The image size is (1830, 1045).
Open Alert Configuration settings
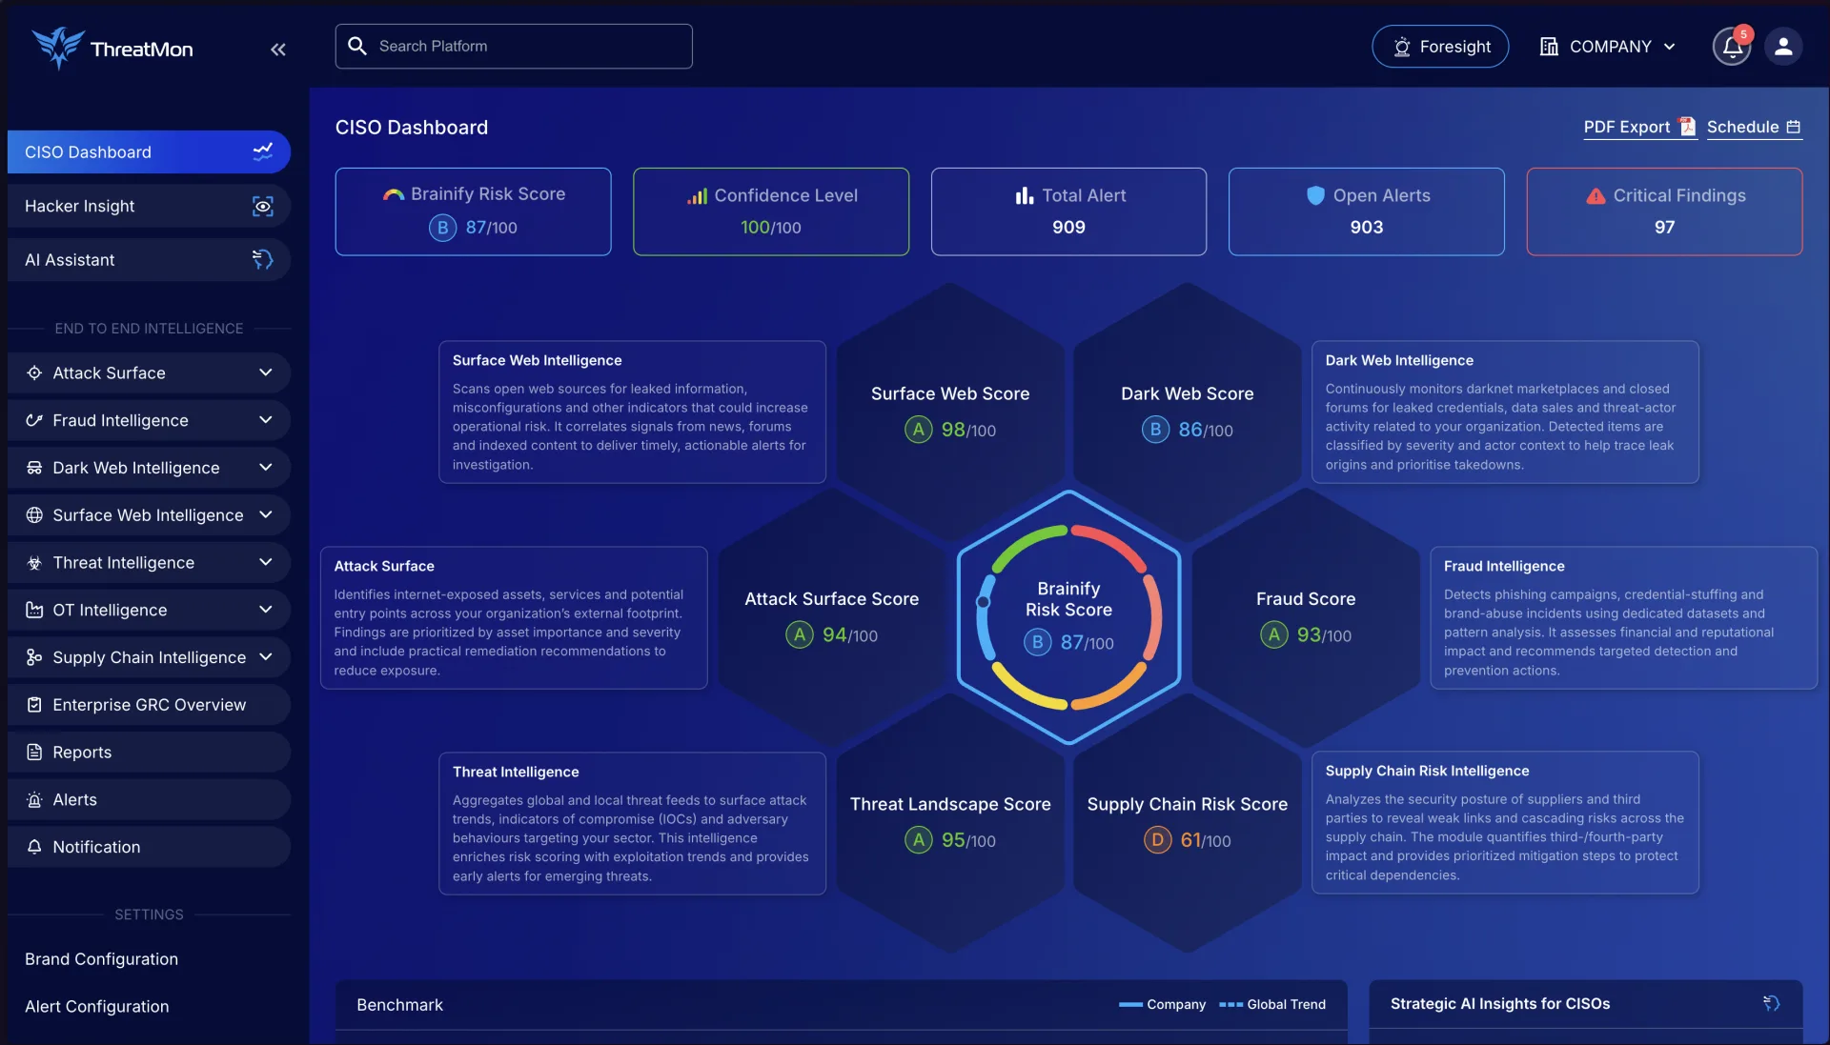(x=96, y=1006)
